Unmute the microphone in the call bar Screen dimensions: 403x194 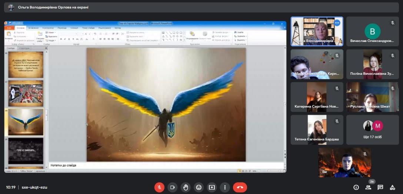160,187
